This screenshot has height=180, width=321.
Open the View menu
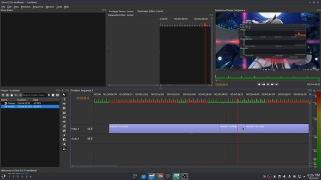click(x=16, y=6)
